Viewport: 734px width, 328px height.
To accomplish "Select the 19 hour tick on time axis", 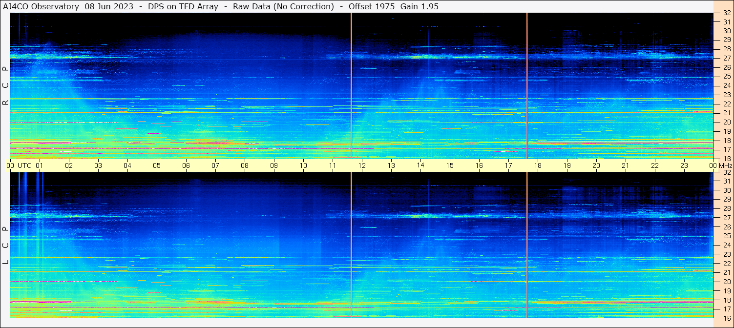I will tap(567, 165).
